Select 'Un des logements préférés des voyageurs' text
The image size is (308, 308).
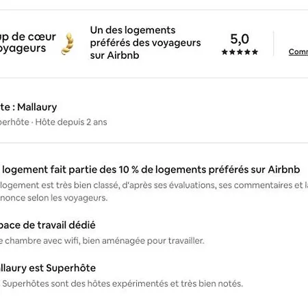tap(145, 36)
